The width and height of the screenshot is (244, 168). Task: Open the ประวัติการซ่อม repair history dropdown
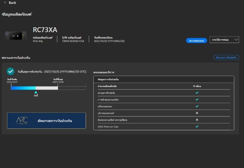pyautogui.click(x=224, y=40)
